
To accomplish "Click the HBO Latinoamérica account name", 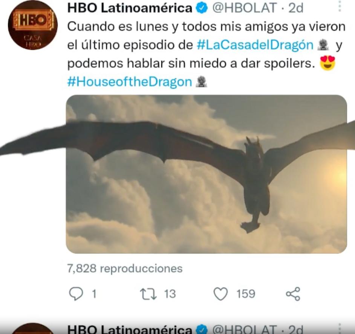I will point(130,8).
